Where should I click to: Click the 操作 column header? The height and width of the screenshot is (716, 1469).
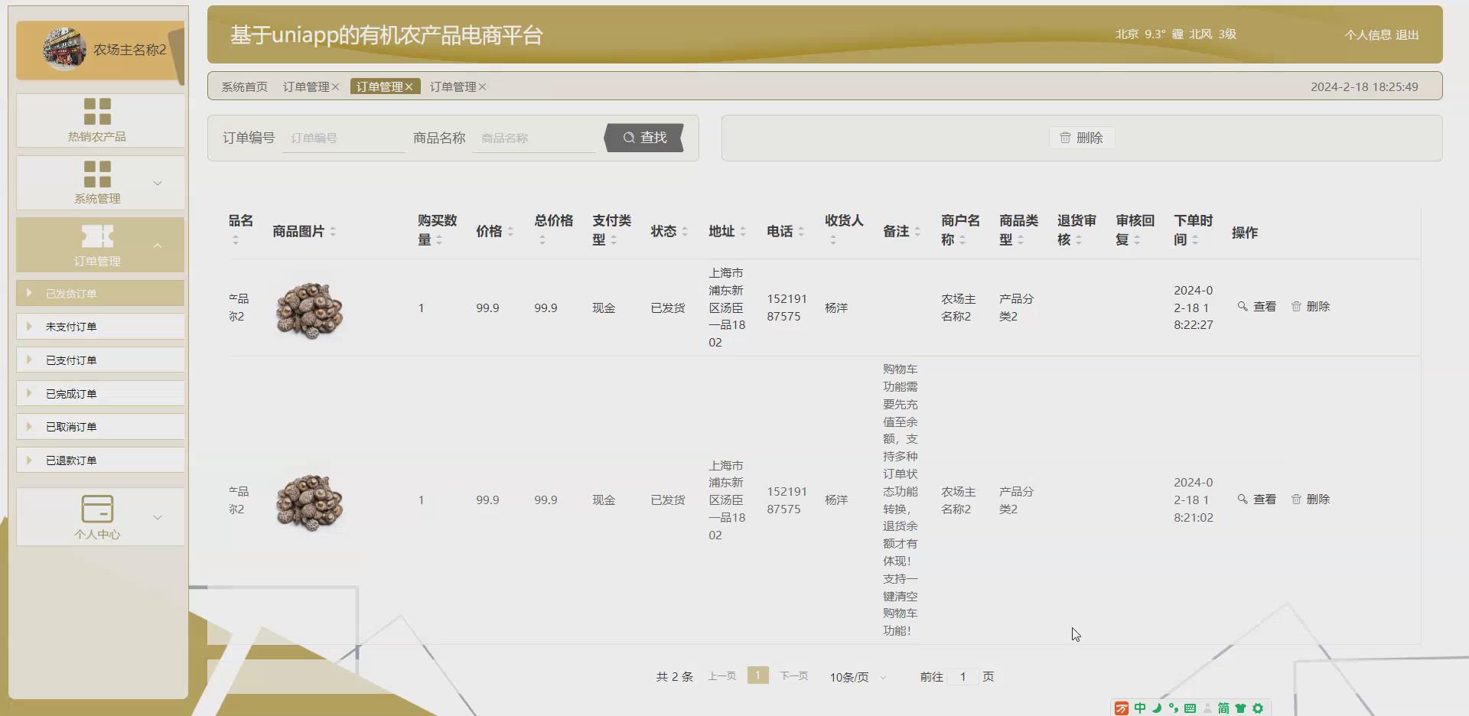pos(1244,233)
